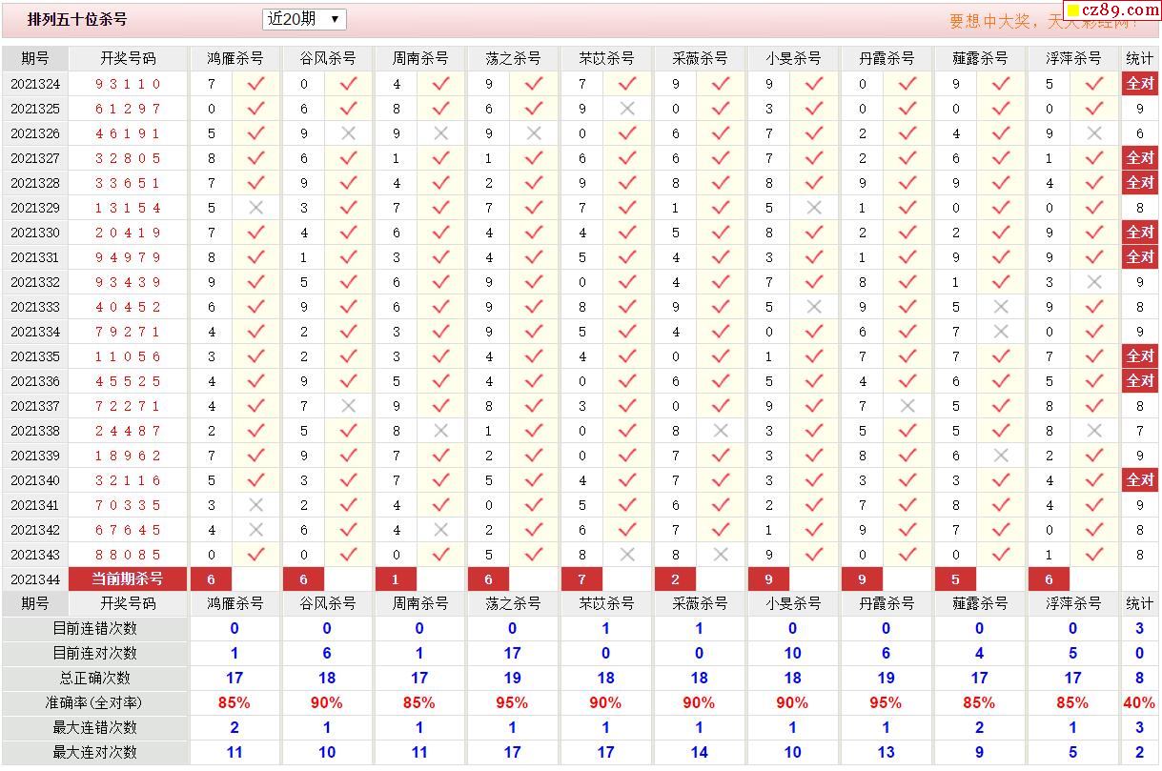Click the top 谷风杀号 column header
Image resolution: width=1162 pixels, height=771 pixels.
328,58
